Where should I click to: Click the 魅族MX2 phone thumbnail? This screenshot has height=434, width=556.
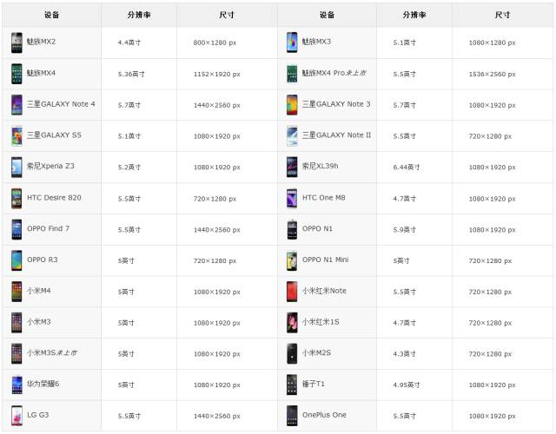point(17,43)
